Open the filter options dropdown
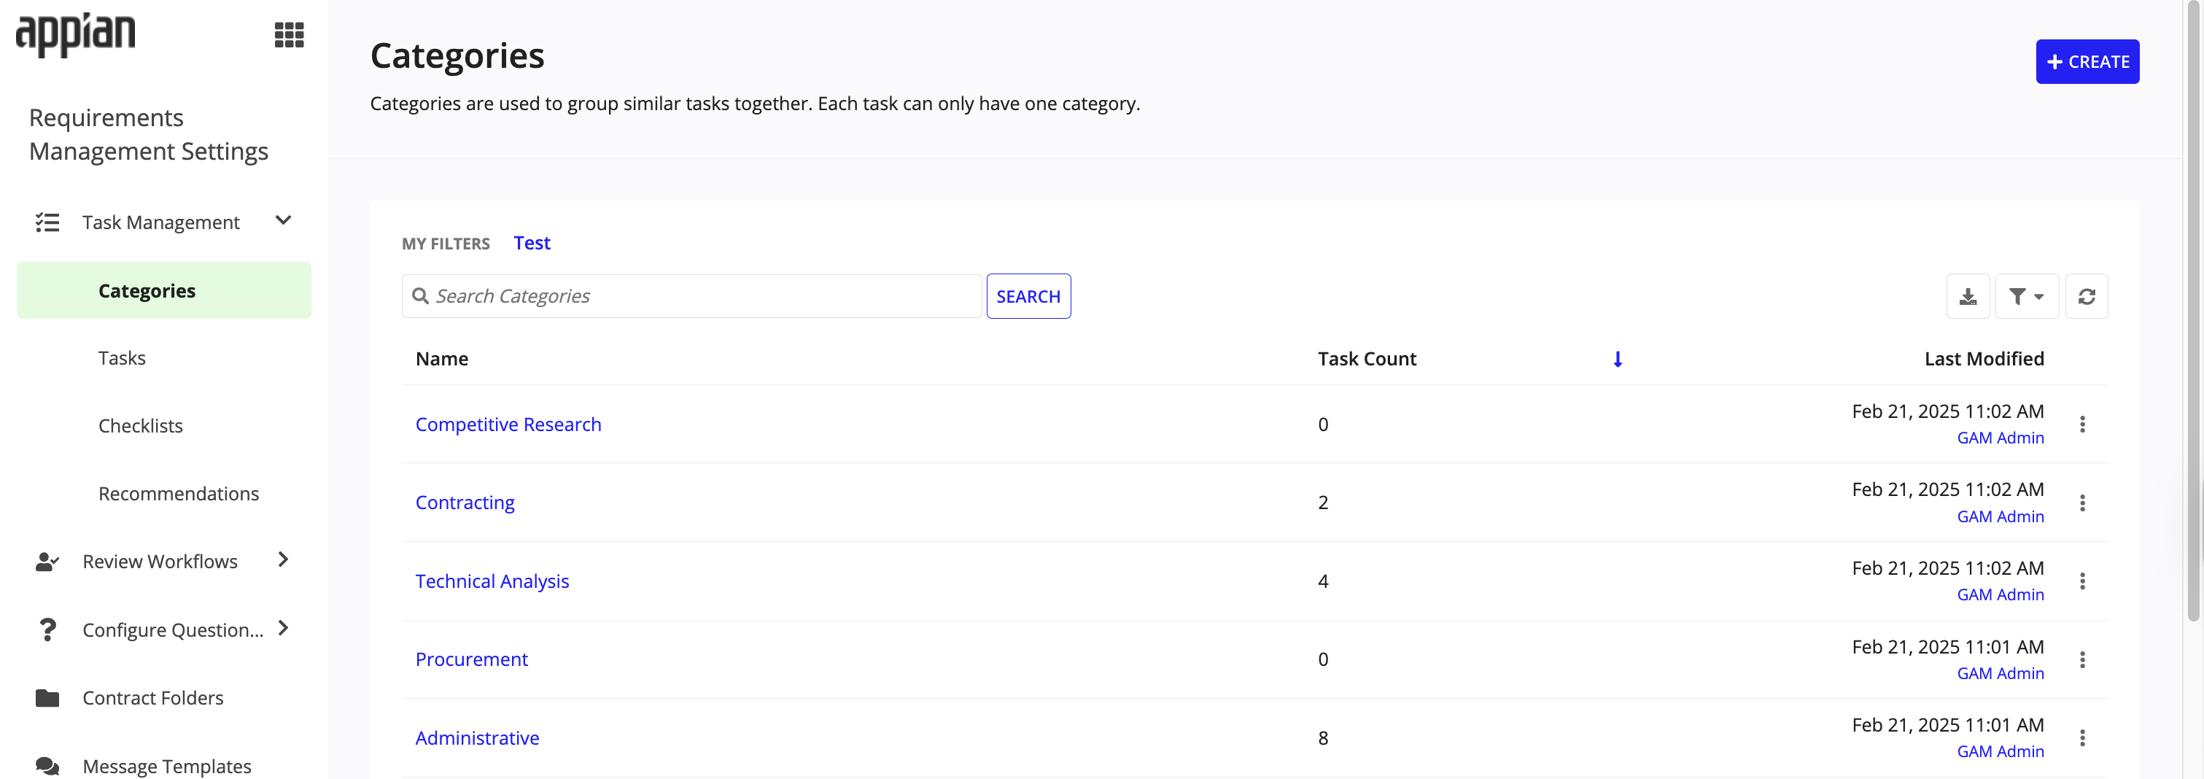2204x779 pixels. (x=2027, y=296)
